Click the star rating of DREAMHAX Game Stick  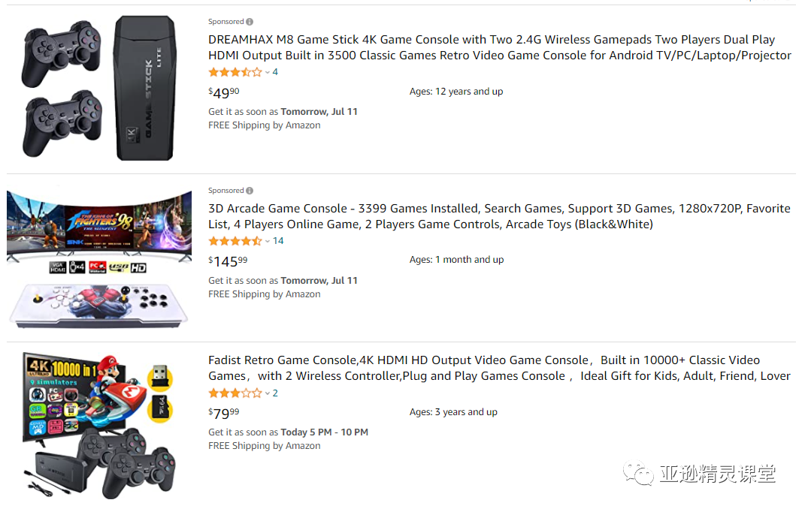[235, 72]
